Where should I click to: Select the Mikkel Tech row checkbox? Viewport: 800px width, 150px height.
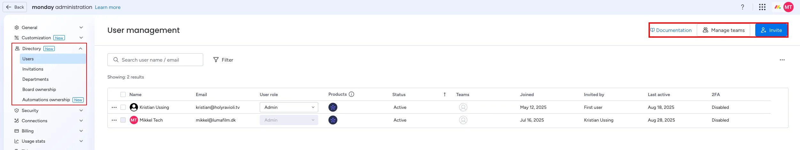click(123, 120)
